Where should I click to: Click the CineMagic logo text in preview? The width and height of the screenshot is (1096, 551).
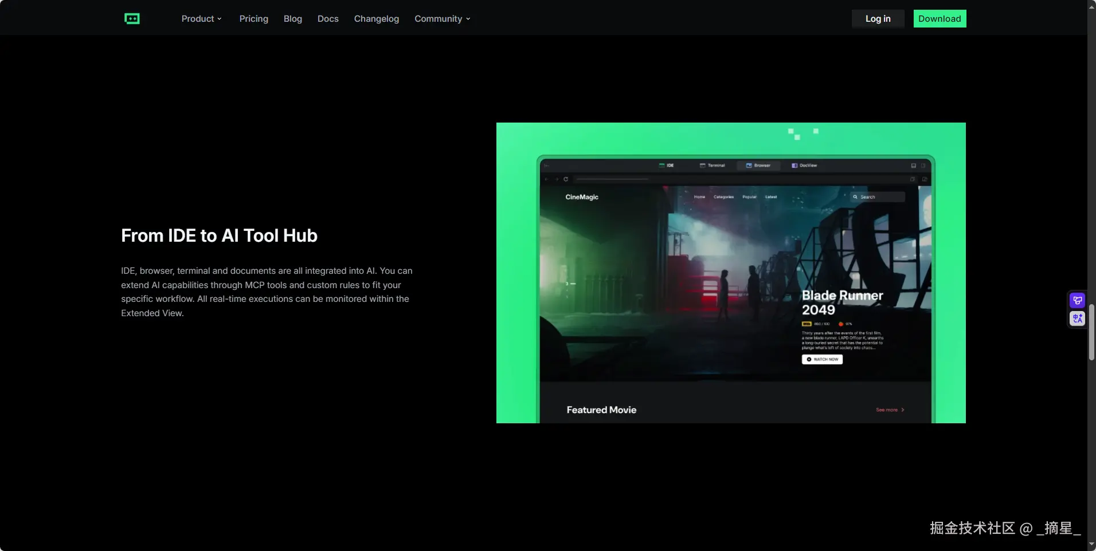(x=582, y=197)
